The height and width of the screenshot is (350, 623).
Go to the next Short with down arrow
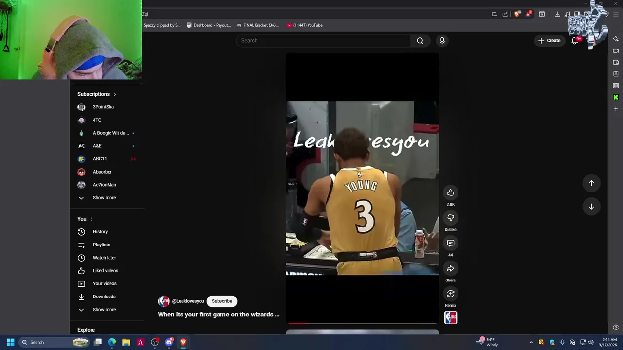pyautogui.click(x=591, y=207)
